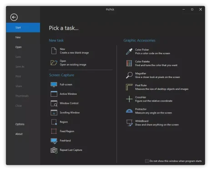Viewport: 211px width, 171px height.
Task: Click the Full-screen capture monitor icon
Action: point(54,84)
